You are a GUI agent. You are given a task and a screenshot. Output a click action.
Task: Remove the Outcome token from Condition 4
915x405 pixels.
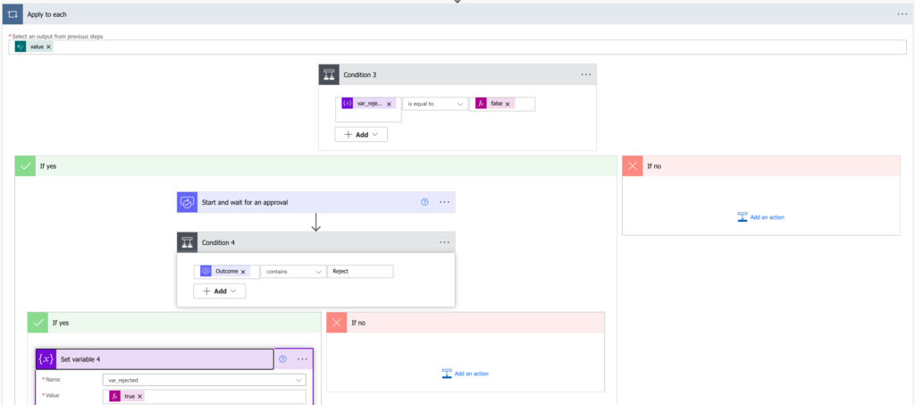[x=243, y=272]
